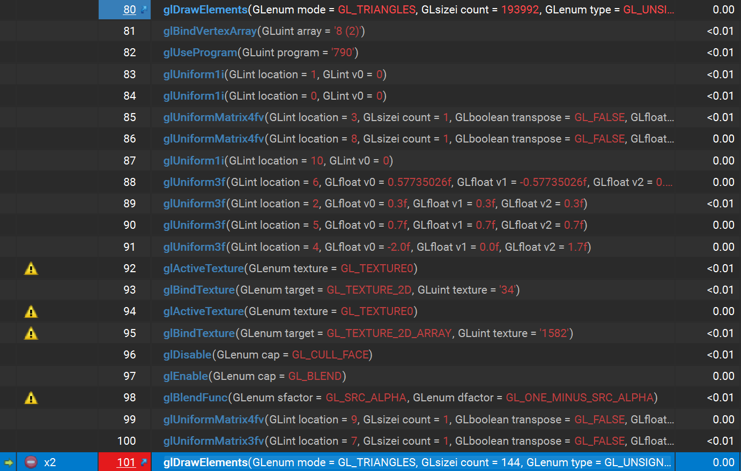The height and width of the screenshot is (471, 741).
Task: Click the glUniformMatrix3fv function at event 100
Action: coord(213,441)
